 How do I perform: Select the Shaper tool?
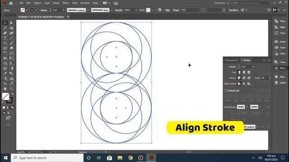pos(5,48)
